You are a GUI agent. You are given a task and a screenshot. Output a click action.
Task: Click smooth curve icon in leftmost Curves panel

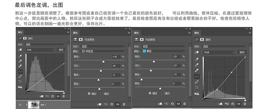pos(20,81)
